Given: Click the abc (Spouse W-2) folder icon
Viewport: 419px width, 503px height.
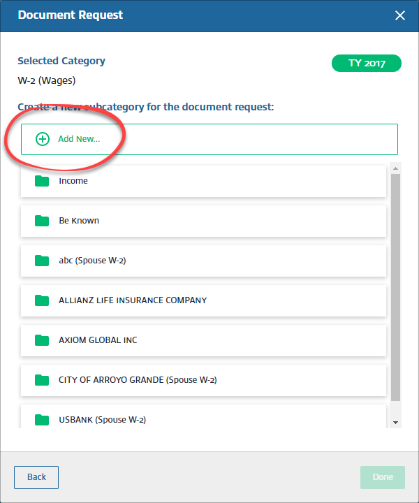Looking at the screenshot, I should [42, 261].
